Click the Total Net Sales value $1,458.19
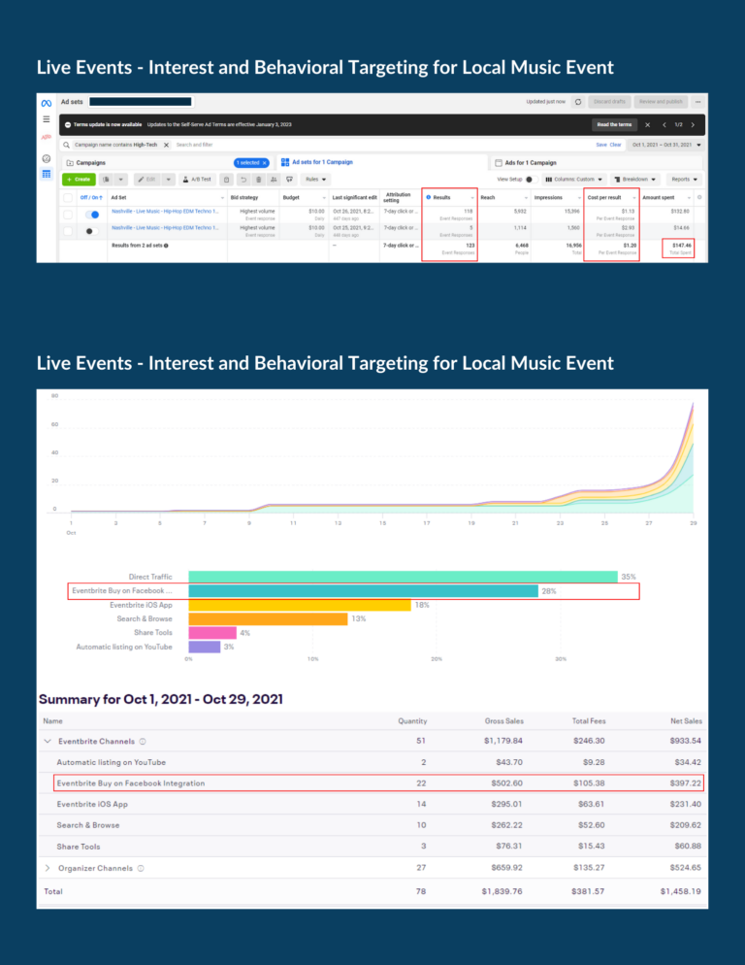Screen dimensions: 745x965 [680, 892]
